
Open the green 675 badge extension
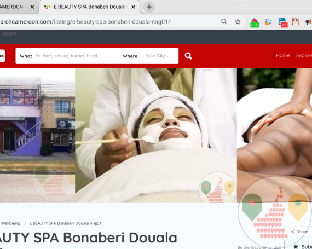[x=255, y=22]
